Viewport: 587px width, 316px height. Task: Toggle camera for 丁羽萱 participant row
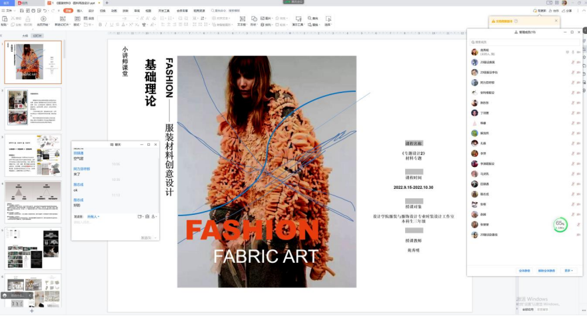tap(578, 113)
